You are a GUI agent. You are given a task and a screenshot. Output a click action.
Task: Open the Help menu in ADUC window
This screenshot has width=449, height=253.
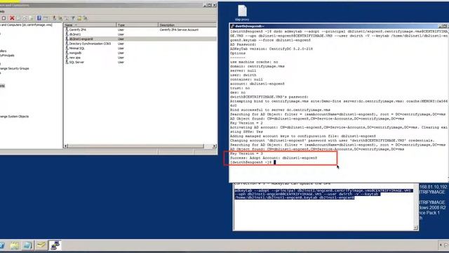point(2,11)
